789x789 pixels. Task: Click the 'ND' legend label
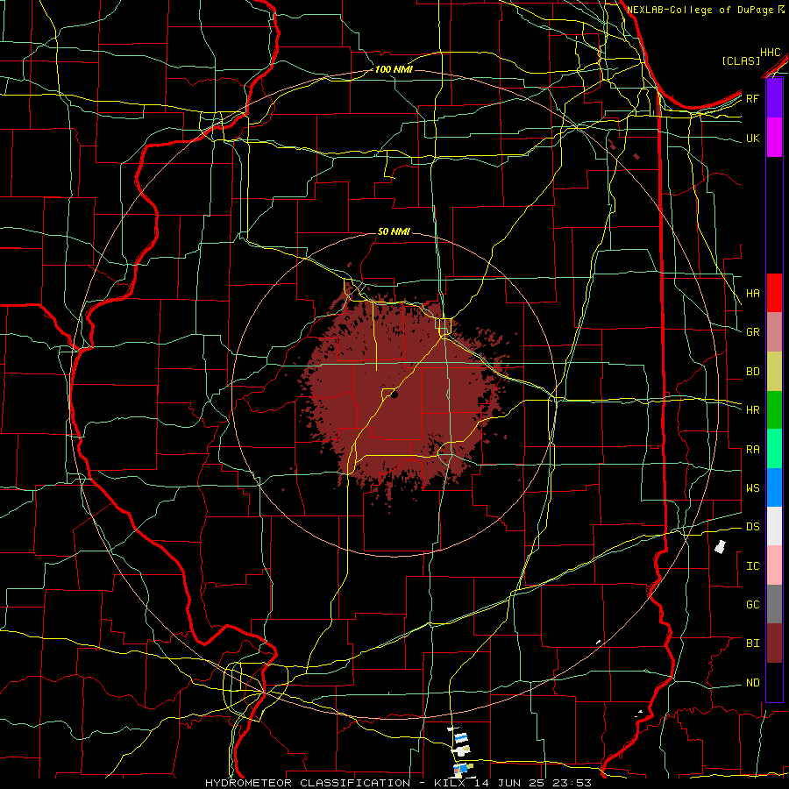pos(753,683)
